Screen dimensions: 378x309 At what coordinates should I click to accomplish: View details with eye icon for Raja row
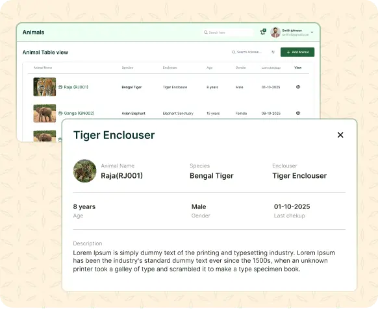click(298, 87)
